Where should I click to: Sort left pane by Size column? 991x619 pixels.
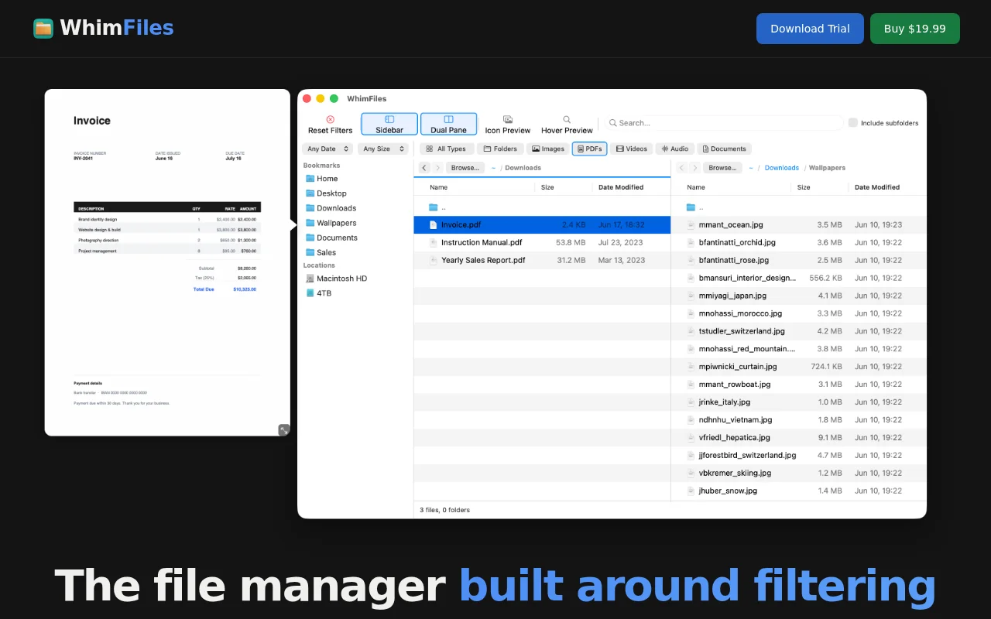tap(547, 187)
